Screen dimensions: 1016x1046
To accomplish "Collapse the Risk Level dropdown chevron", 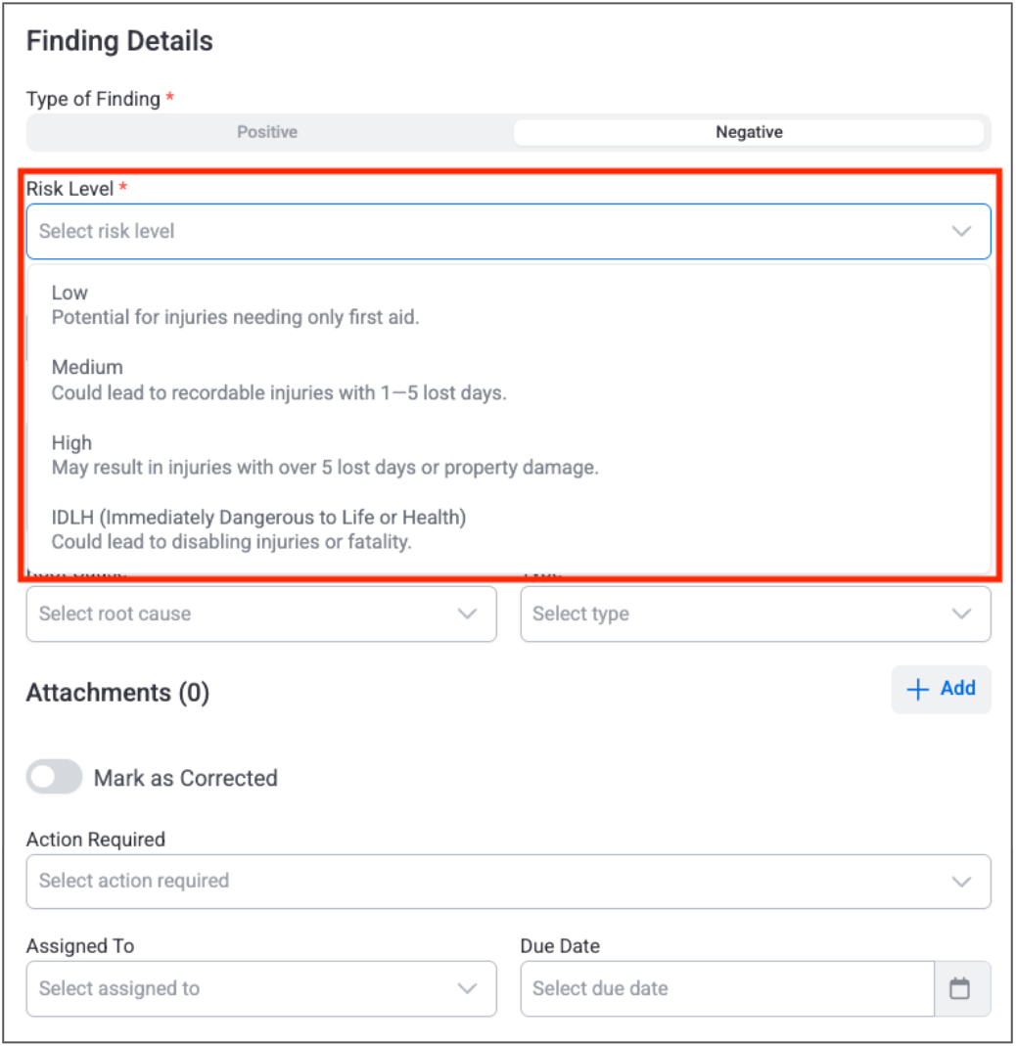I will coord(961,232).
